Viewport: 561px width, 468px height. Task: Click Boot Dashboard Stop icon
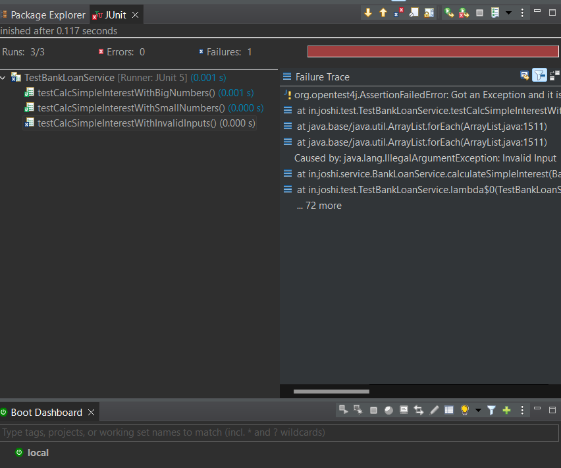point(373,411)
